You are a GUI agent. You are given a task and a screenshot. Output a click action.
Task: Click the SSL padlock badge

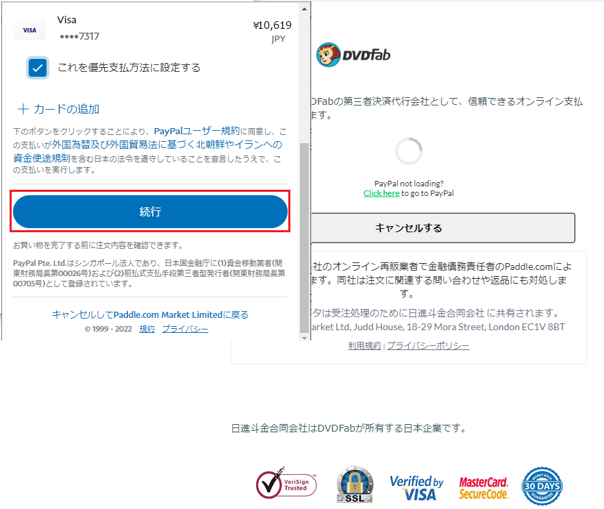[355, 485]
